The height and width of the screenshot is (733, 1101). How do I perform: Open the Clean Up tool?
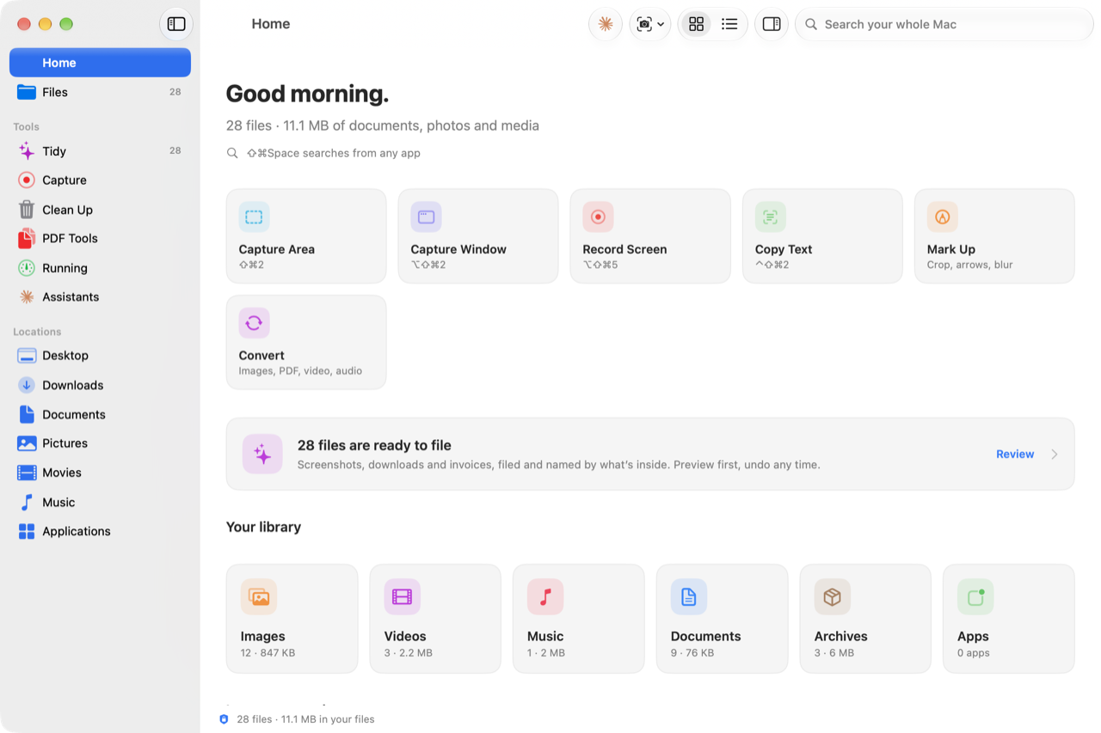[100, 210]
